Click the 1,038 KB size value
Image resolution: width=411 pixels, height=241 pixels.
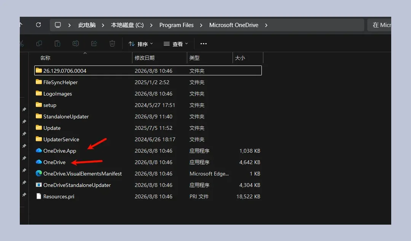[x=250, y=151]
